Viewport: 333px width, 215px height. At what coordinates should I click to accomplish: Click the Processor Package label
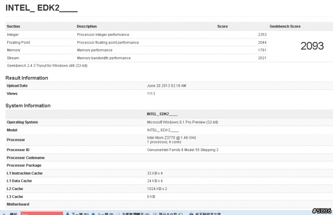24,165
